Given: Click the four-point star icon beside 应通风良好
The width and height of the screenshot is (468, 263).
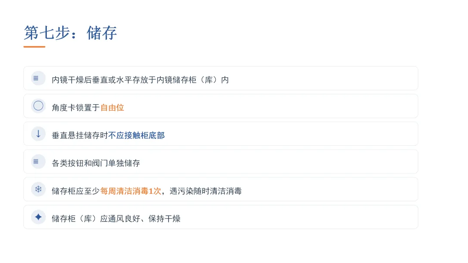Looking at the screenshot, I should (38, 217).
